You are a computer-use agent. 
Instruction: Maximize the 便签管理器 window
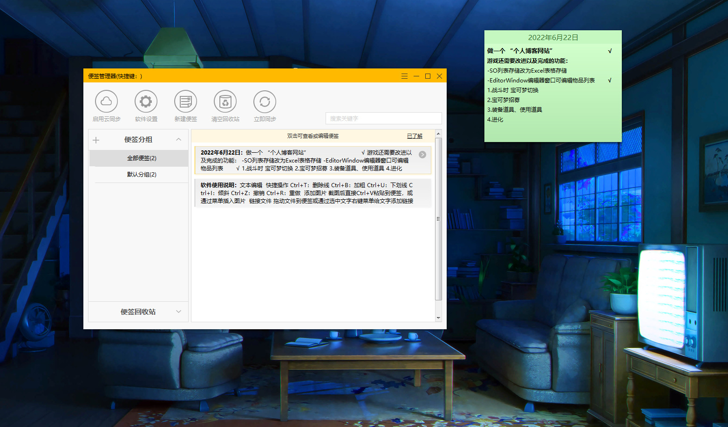point(428,76)
